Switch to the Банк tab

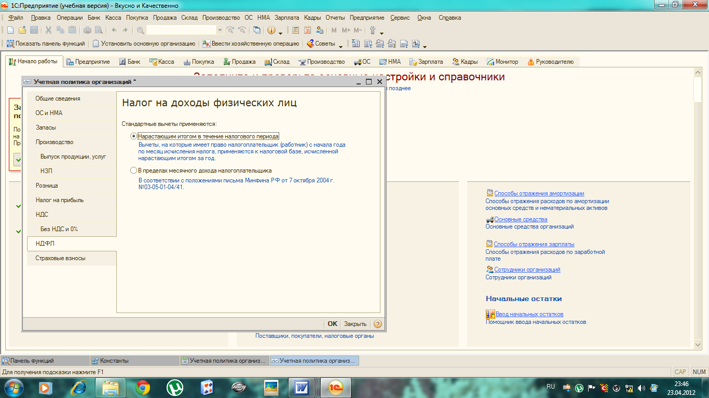coord(130,62)
